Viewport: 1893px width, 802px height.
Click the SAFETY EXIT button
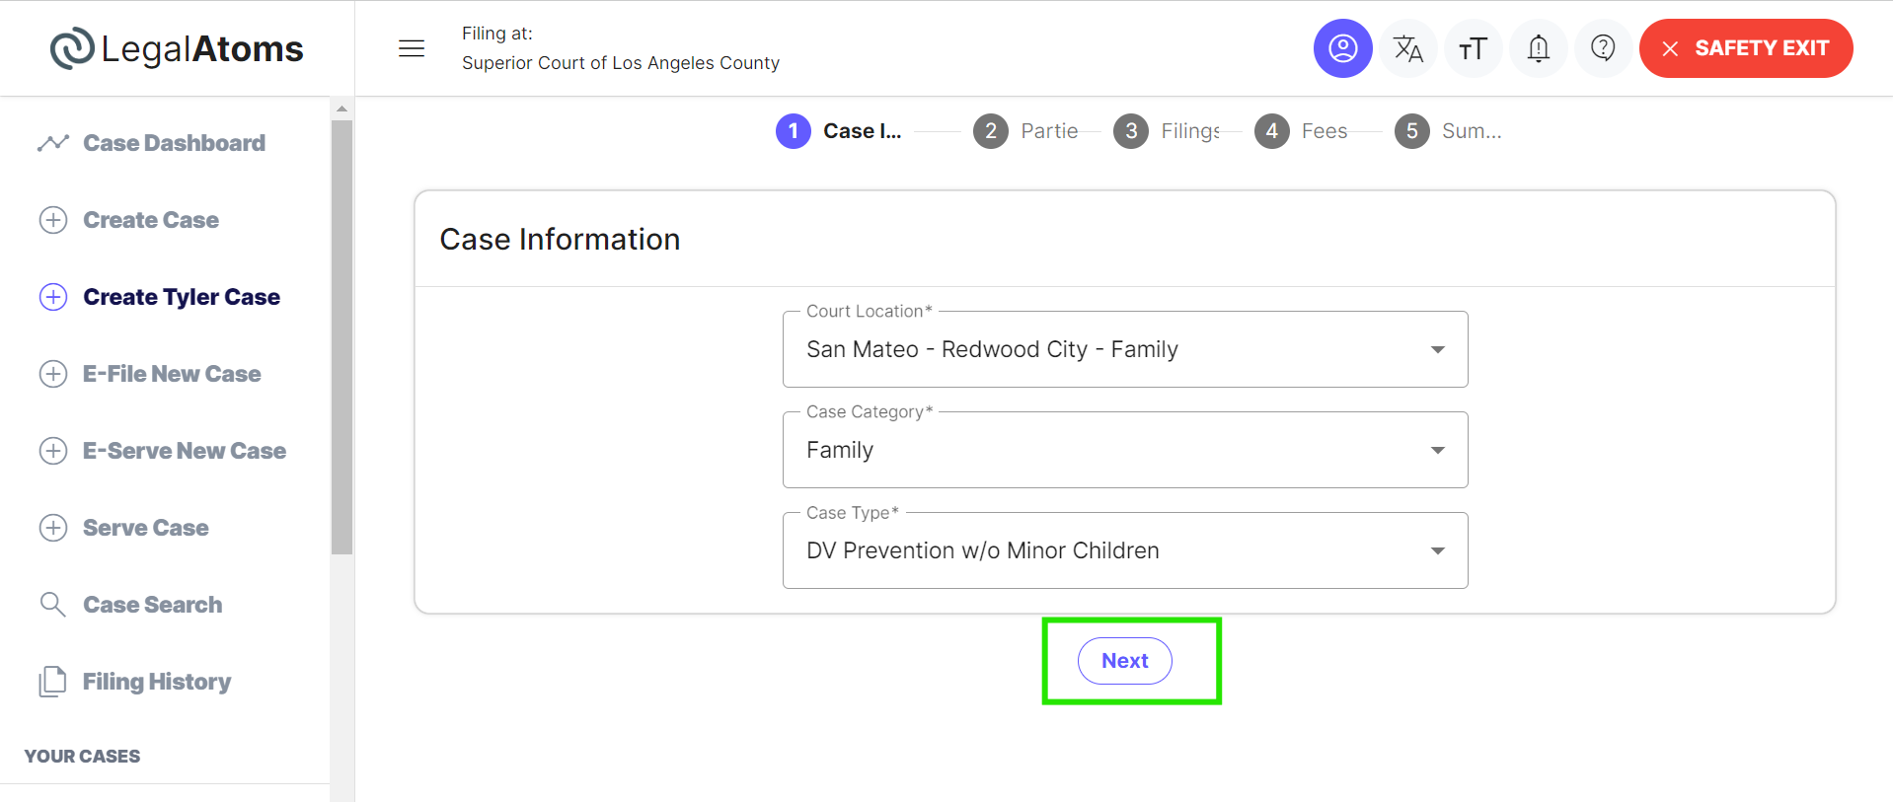[1746, 48]
